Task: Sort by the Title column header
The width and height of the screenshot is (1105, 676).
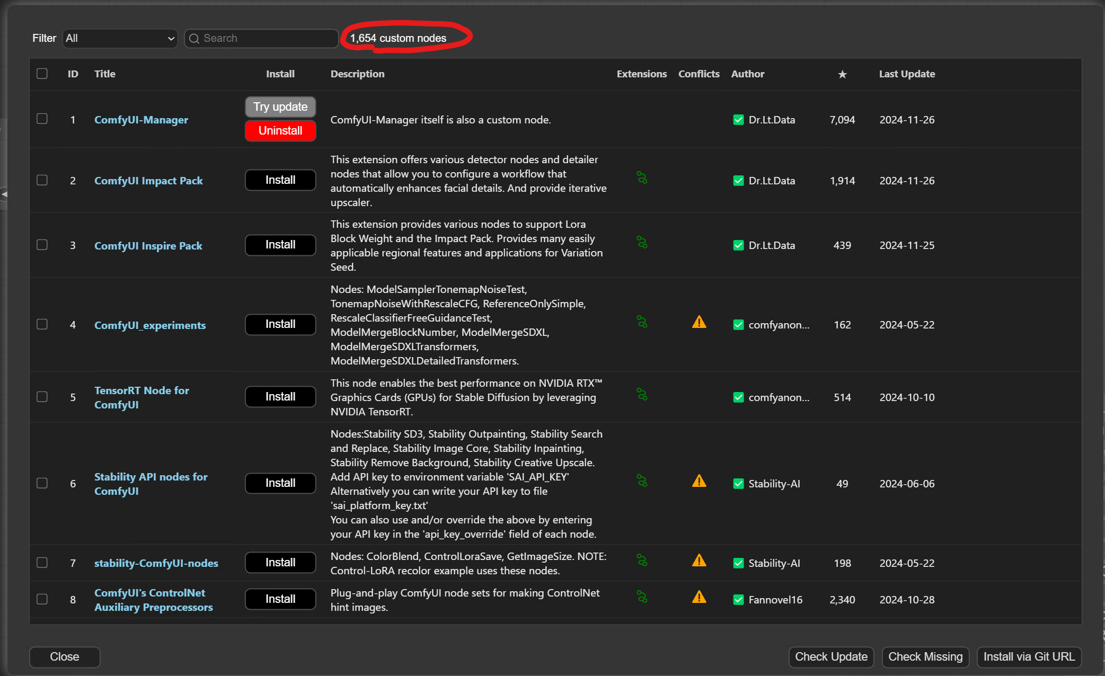Action: pyautogui.click(x=105, y=74)
